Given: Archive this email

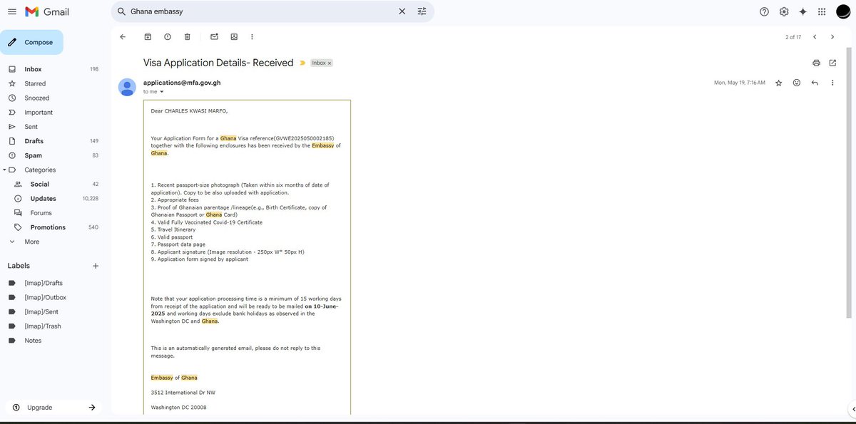Looking at the screenshot, I should [148, 37].
